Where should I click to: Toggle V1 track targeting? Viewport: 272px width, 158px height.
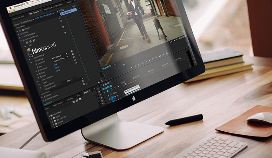point(112,98)
